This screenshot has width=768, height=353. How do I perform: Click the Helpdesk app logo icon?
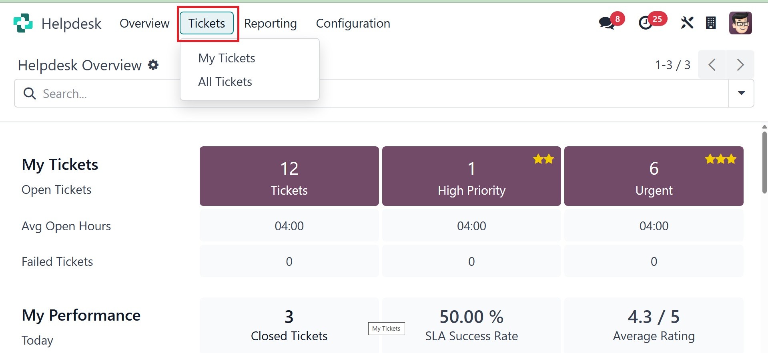pos(23,23)
